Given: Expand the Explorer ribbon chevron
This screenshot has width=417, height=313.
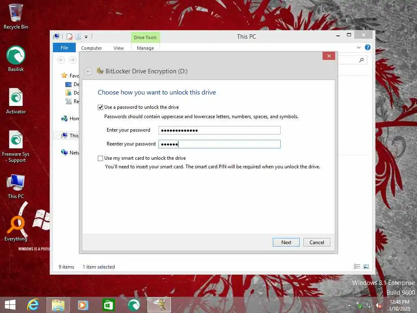Looking at the screenshot, I should (x=359, y=47).
